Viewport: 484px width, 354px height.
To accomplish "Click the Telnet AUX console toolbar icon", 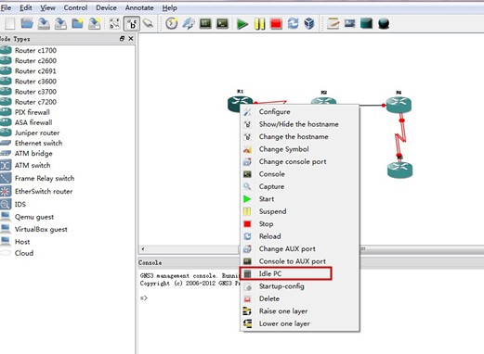I will [x=205, y=23].
